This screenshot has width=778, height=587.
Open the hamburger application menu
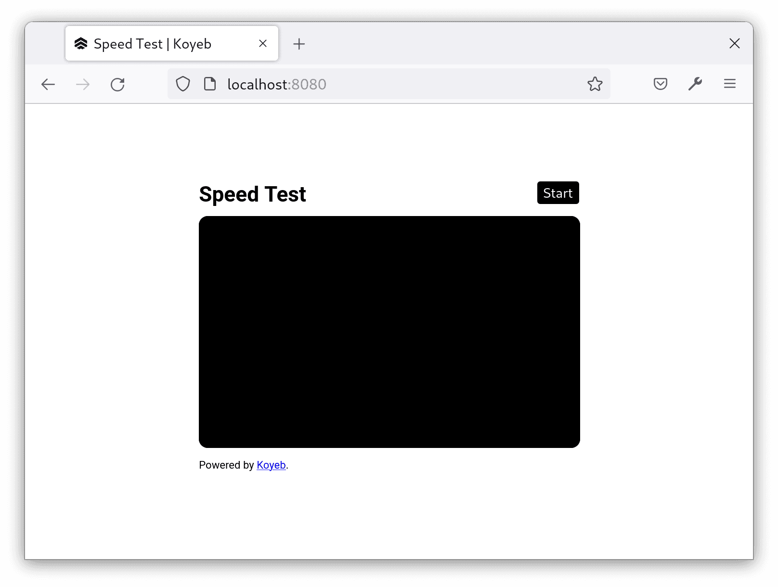729,84
